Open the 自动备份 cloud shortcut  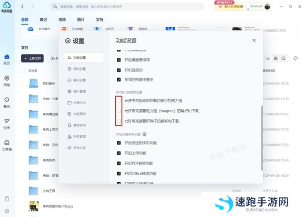click(x=30, y=29)
